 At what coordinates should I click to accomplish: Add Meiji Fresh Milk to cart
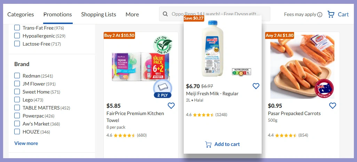pyautogui.click(x=223, y=144)
